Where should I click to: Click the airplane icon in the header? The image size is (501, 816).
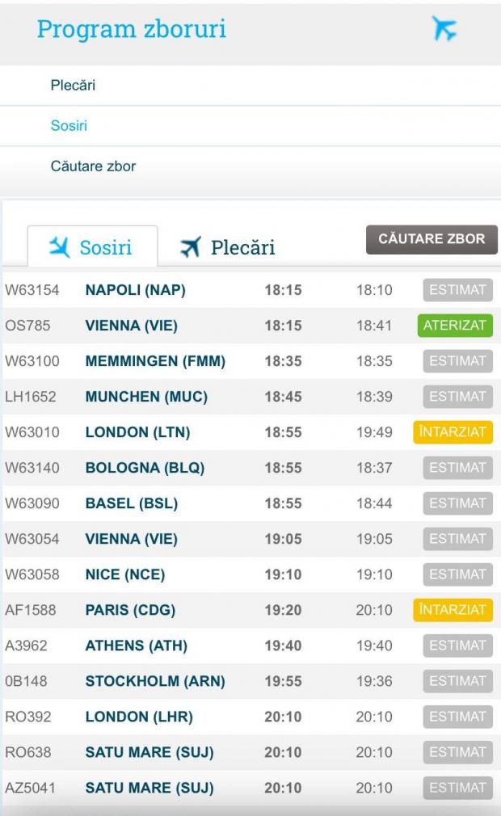pos(444,28)
